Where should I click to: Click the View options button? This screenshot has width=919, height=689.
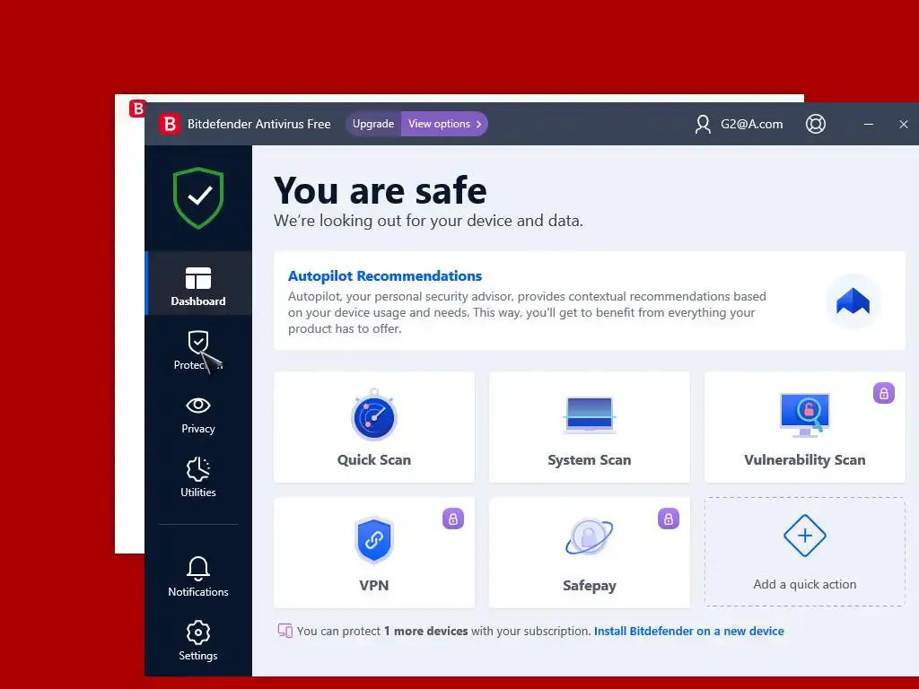tap(444, 124)
